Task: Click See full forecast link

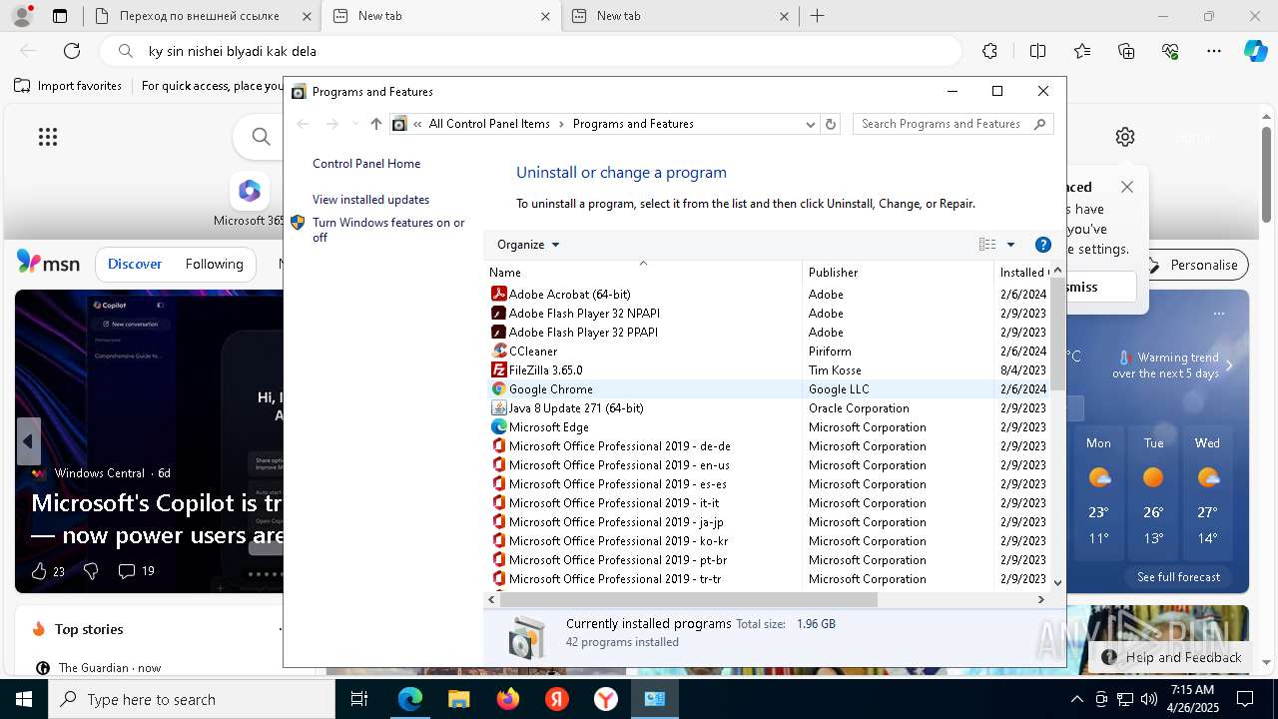Action: [1178, 577]
